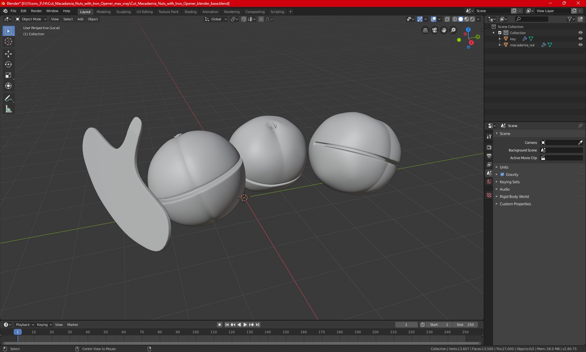Select the Cursor tool in toolbar

(8, 41)
